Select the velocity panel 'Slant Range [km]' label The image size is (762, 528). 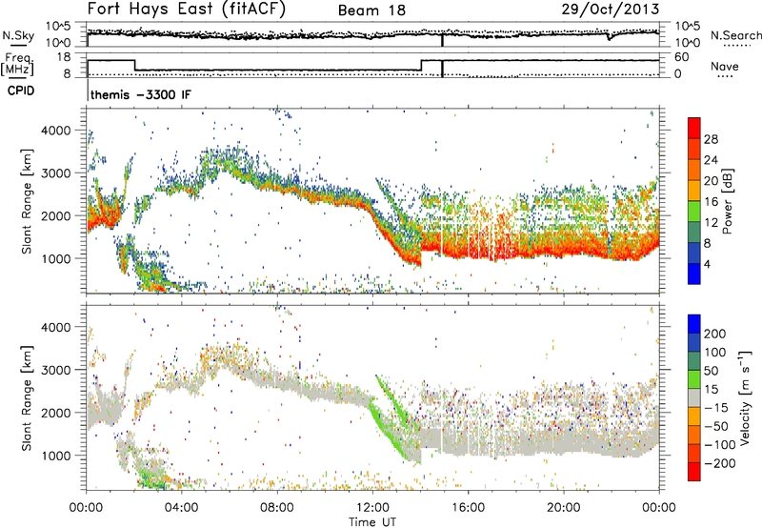coord(27,398)
